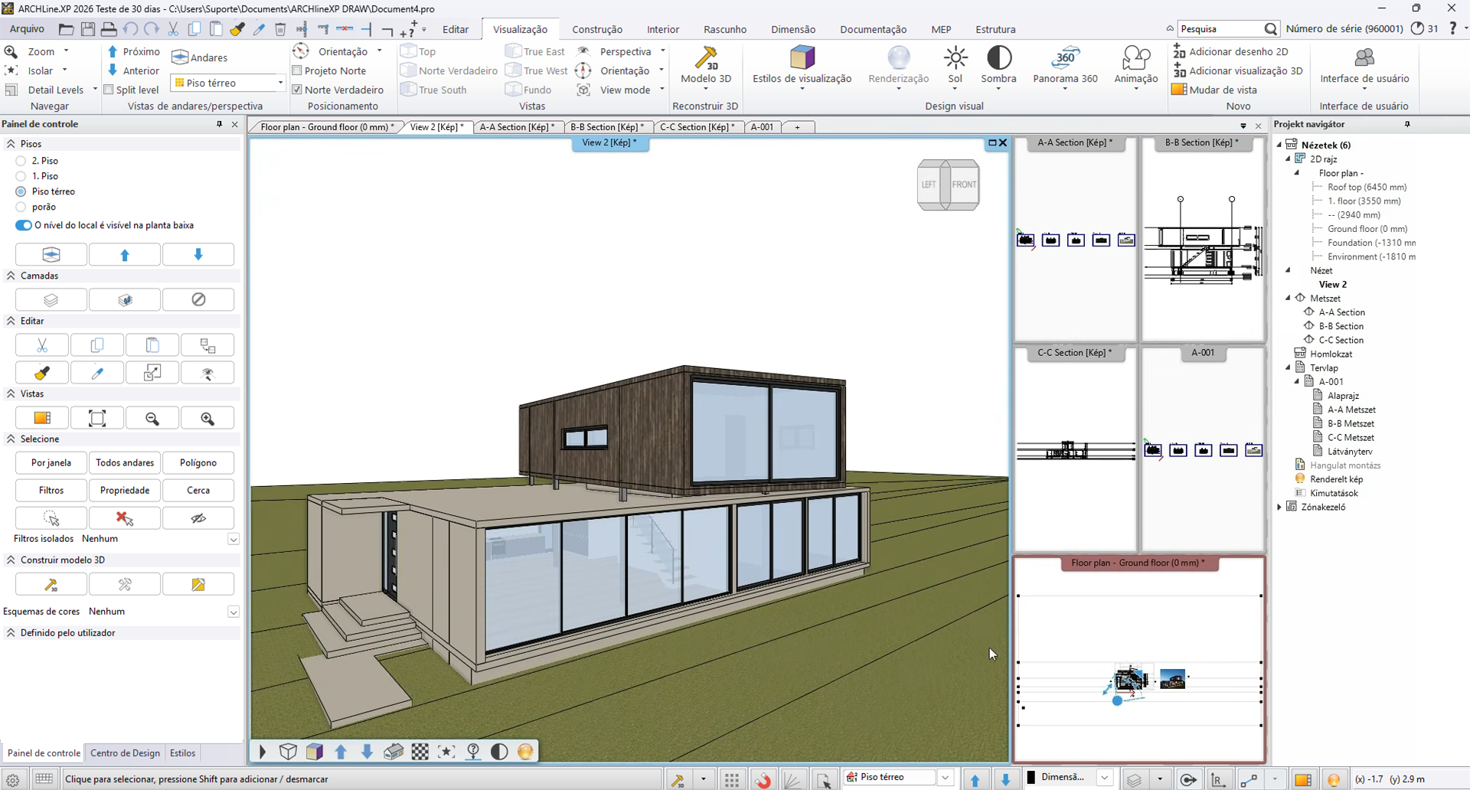Expand the Zónakezelő tree node

pyautogui.click(x=1279, y=507)
